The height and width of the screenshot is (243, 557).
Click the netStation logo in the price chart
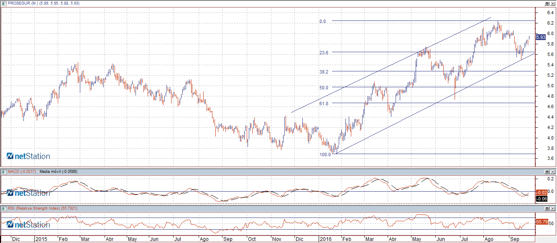coord(28,156)
